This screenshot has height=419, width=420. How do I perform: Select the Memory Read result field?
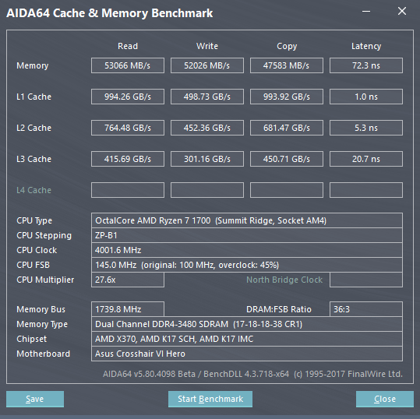[128, 65]
